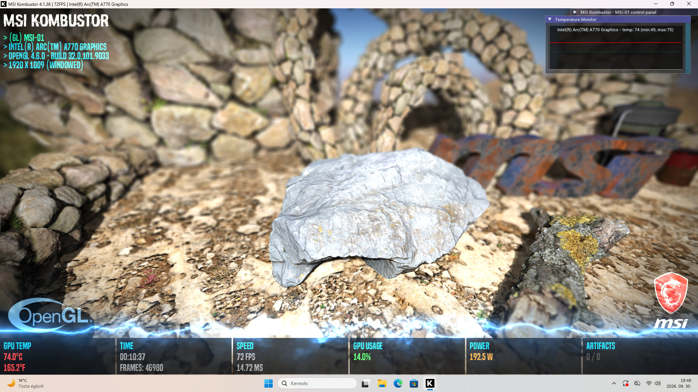Click the GPU temp reading 74.0°C
698x392 pixels.
(x=13, y=357)
